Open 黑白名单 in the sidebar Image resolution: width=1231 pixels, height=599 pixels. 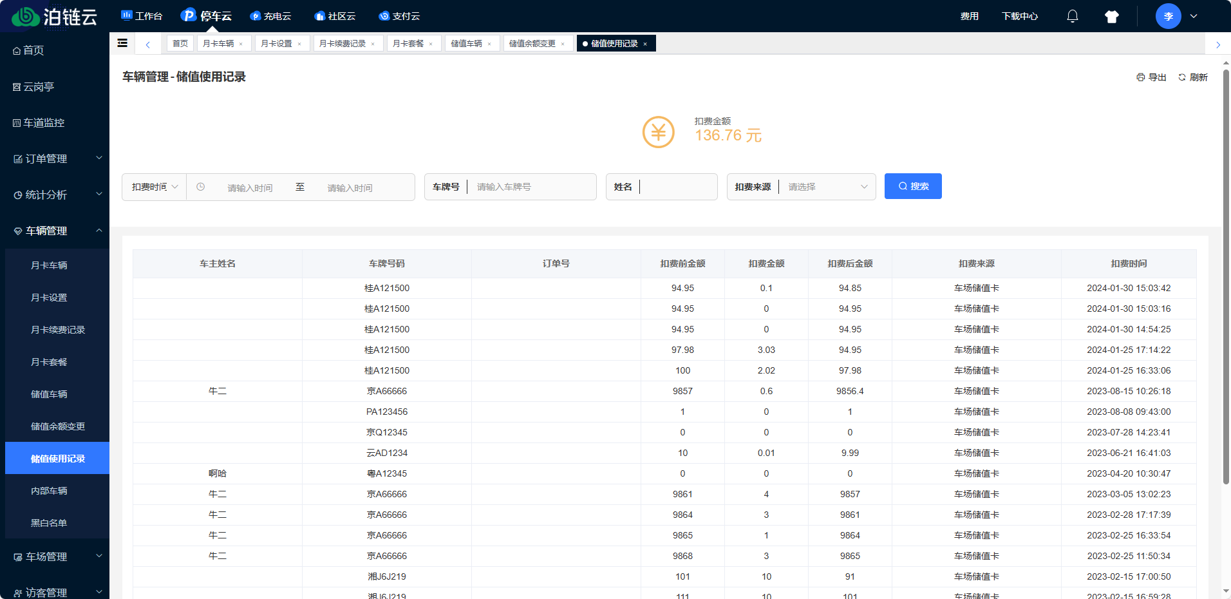point(57,523)
